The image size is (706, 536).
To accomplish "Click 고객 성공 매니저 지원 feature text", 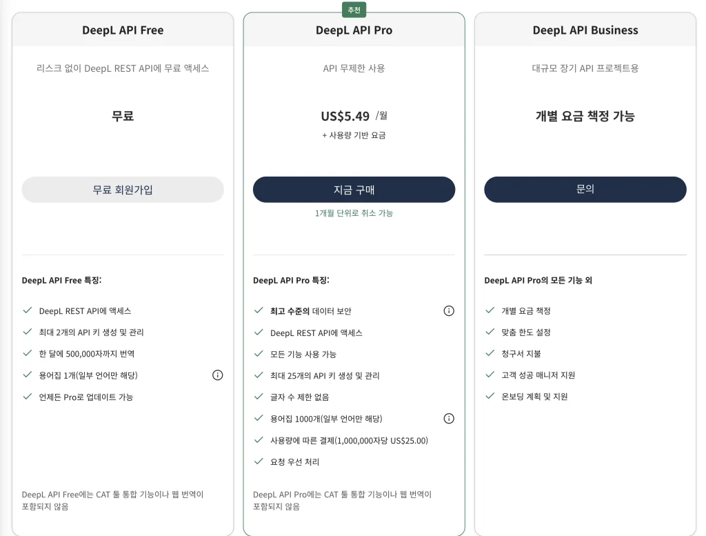I will pyautogui.click(x=538, y=375).
